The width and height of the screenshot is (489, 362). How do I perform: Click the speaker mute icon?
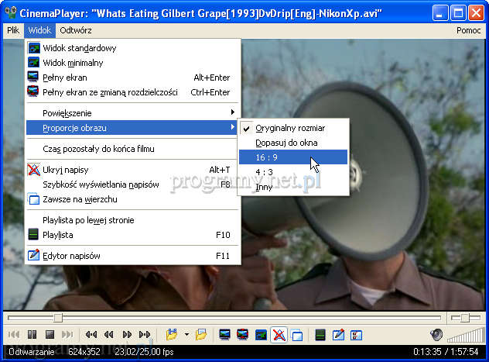(437, 335)
